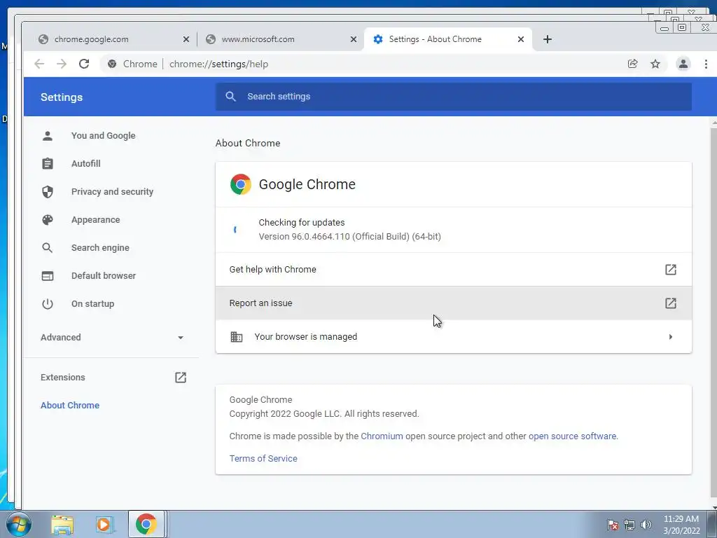Close the www.microsoft.com tab
The width and height of the screenshot is (717, 538).
pyautogui.click(x=354, y=39)
